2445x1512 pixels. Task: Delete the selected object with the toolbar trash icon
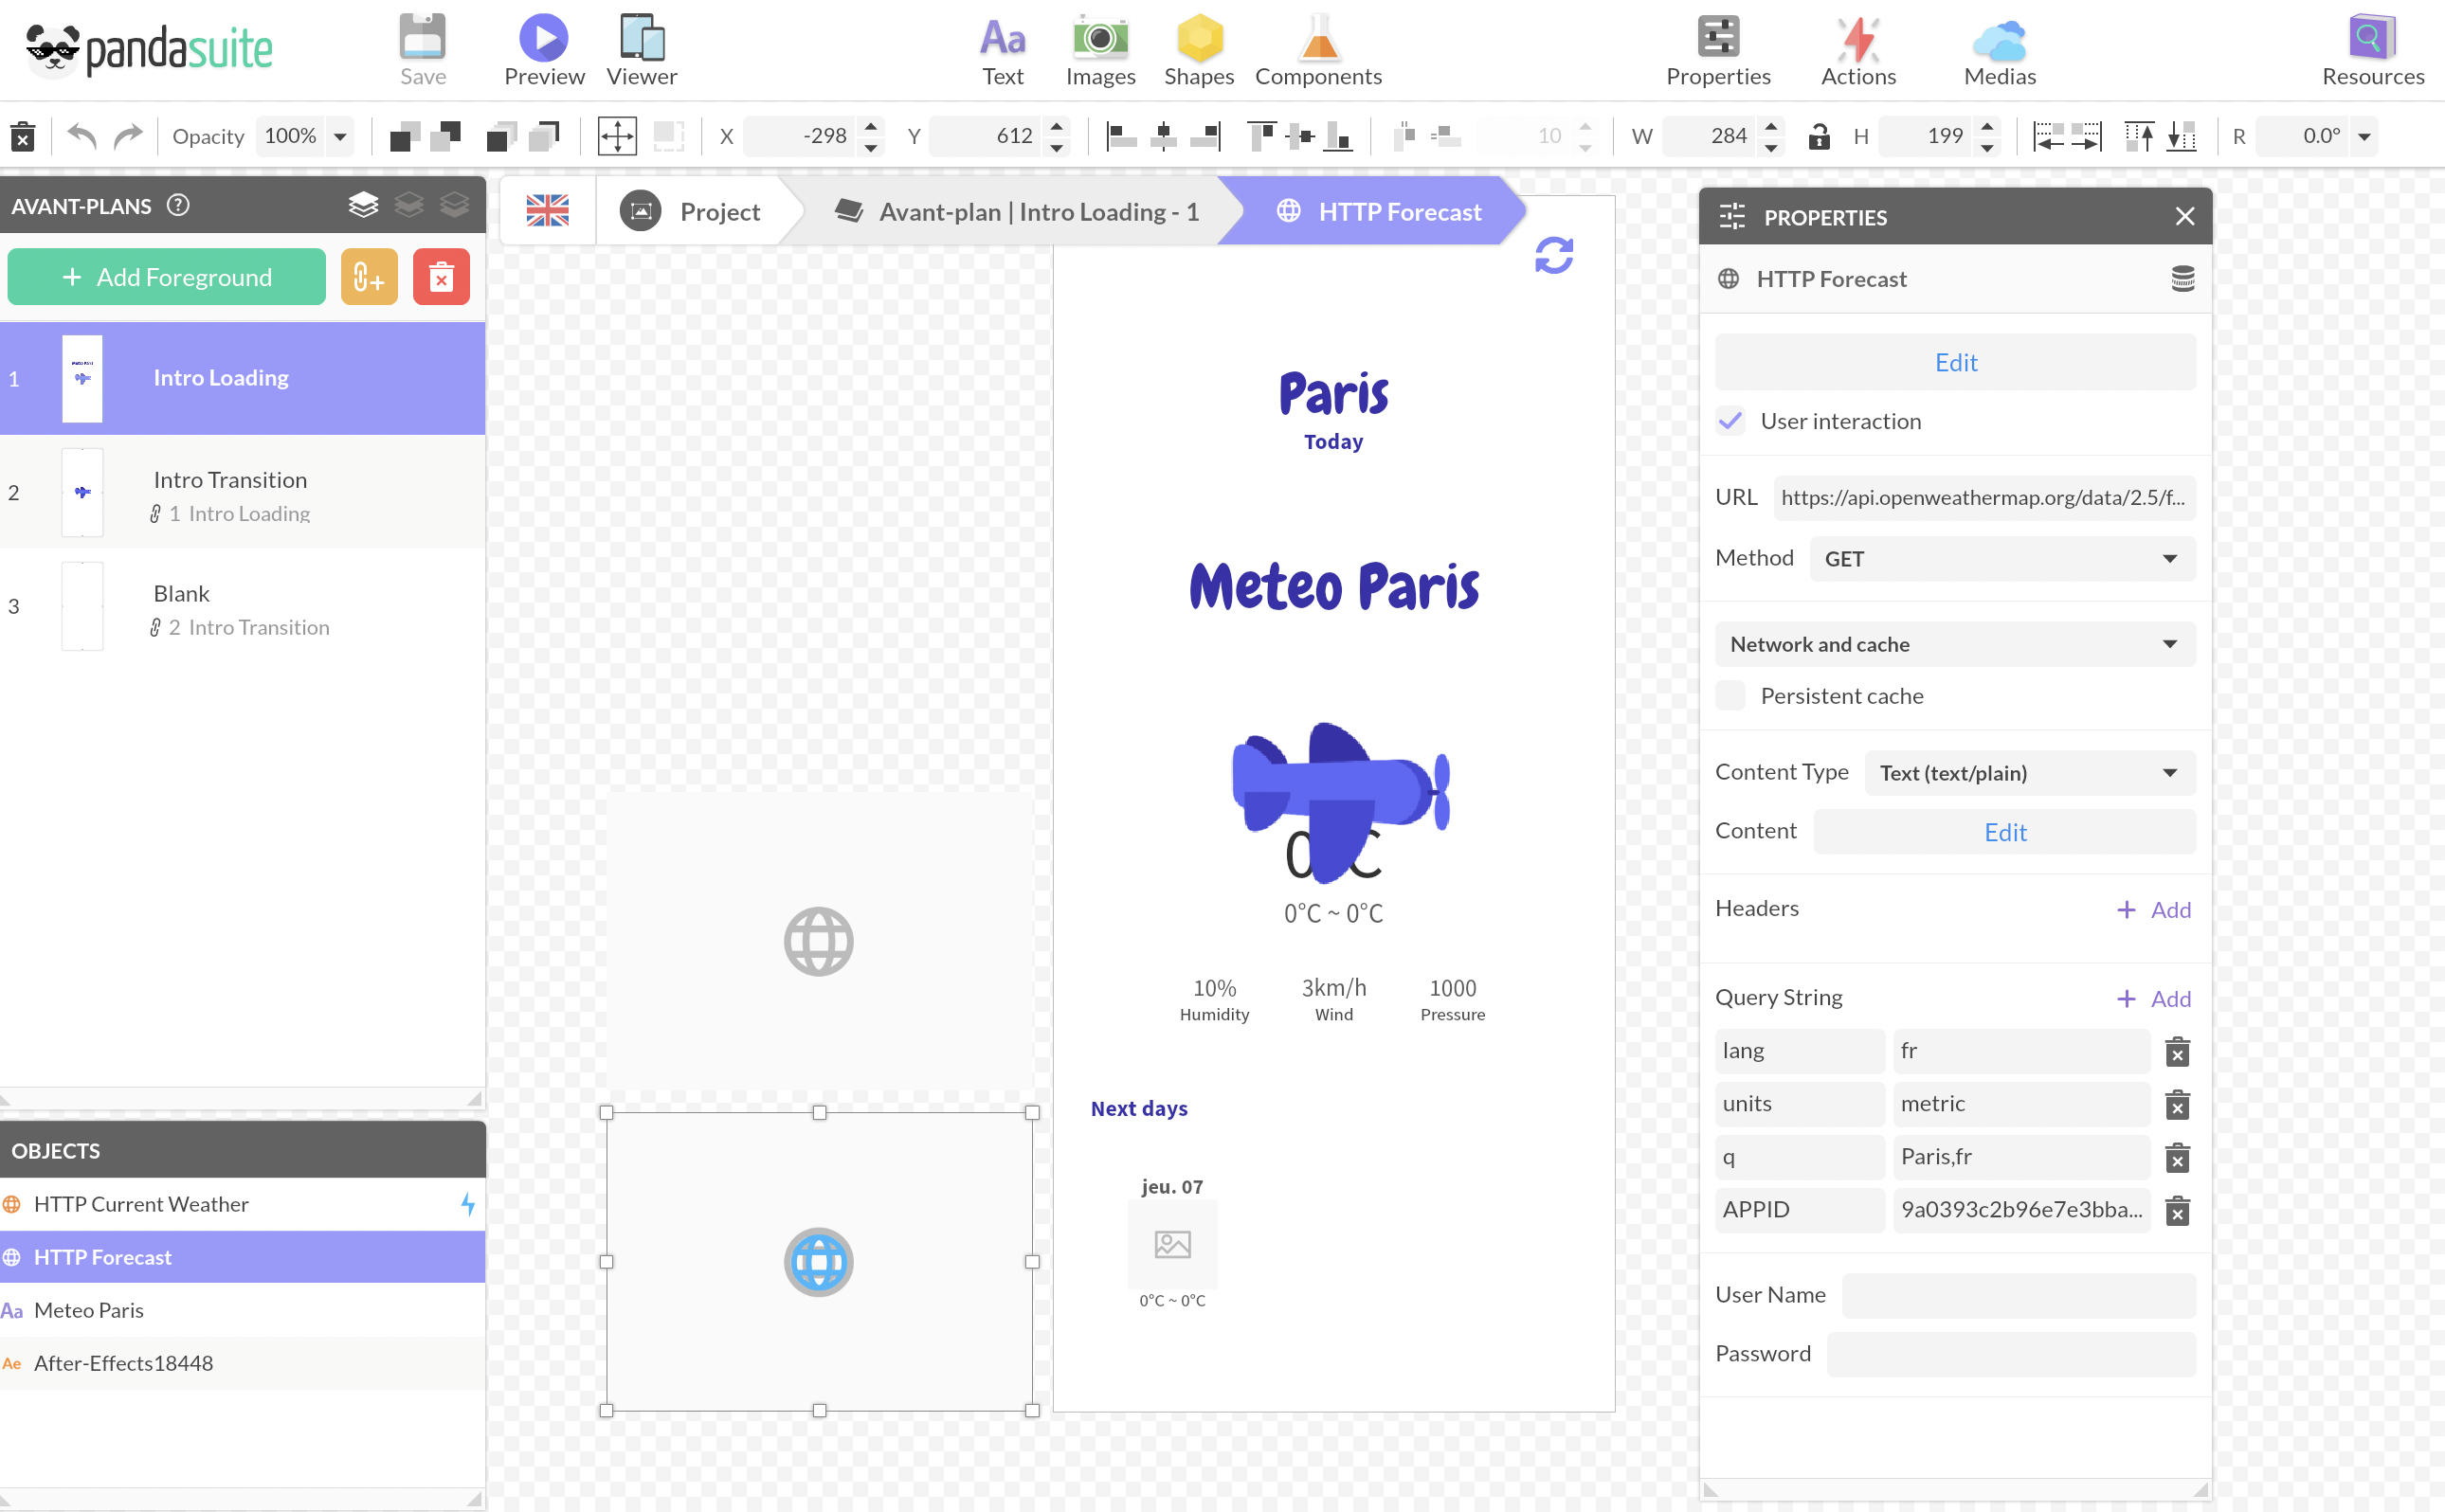pos(22,136)
